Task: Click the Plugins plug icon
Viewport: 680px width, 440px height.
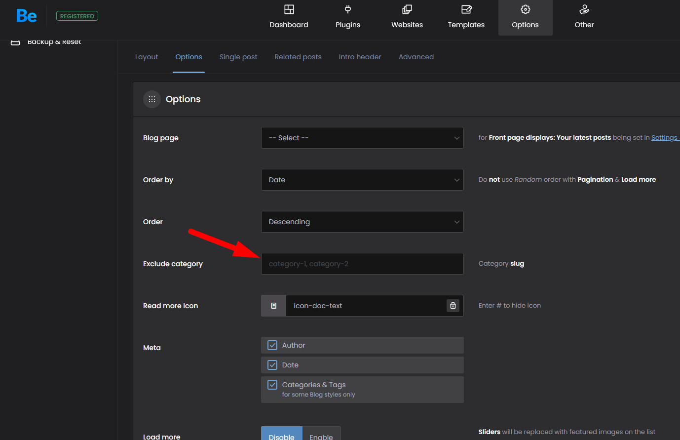Action: pyautogui.click(x=348, y=9)
